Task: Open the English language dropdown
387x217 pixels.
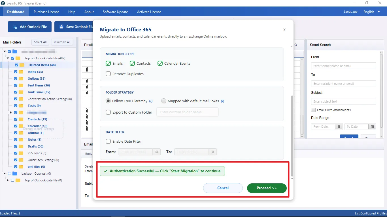Action: click(x=372, y=12)
